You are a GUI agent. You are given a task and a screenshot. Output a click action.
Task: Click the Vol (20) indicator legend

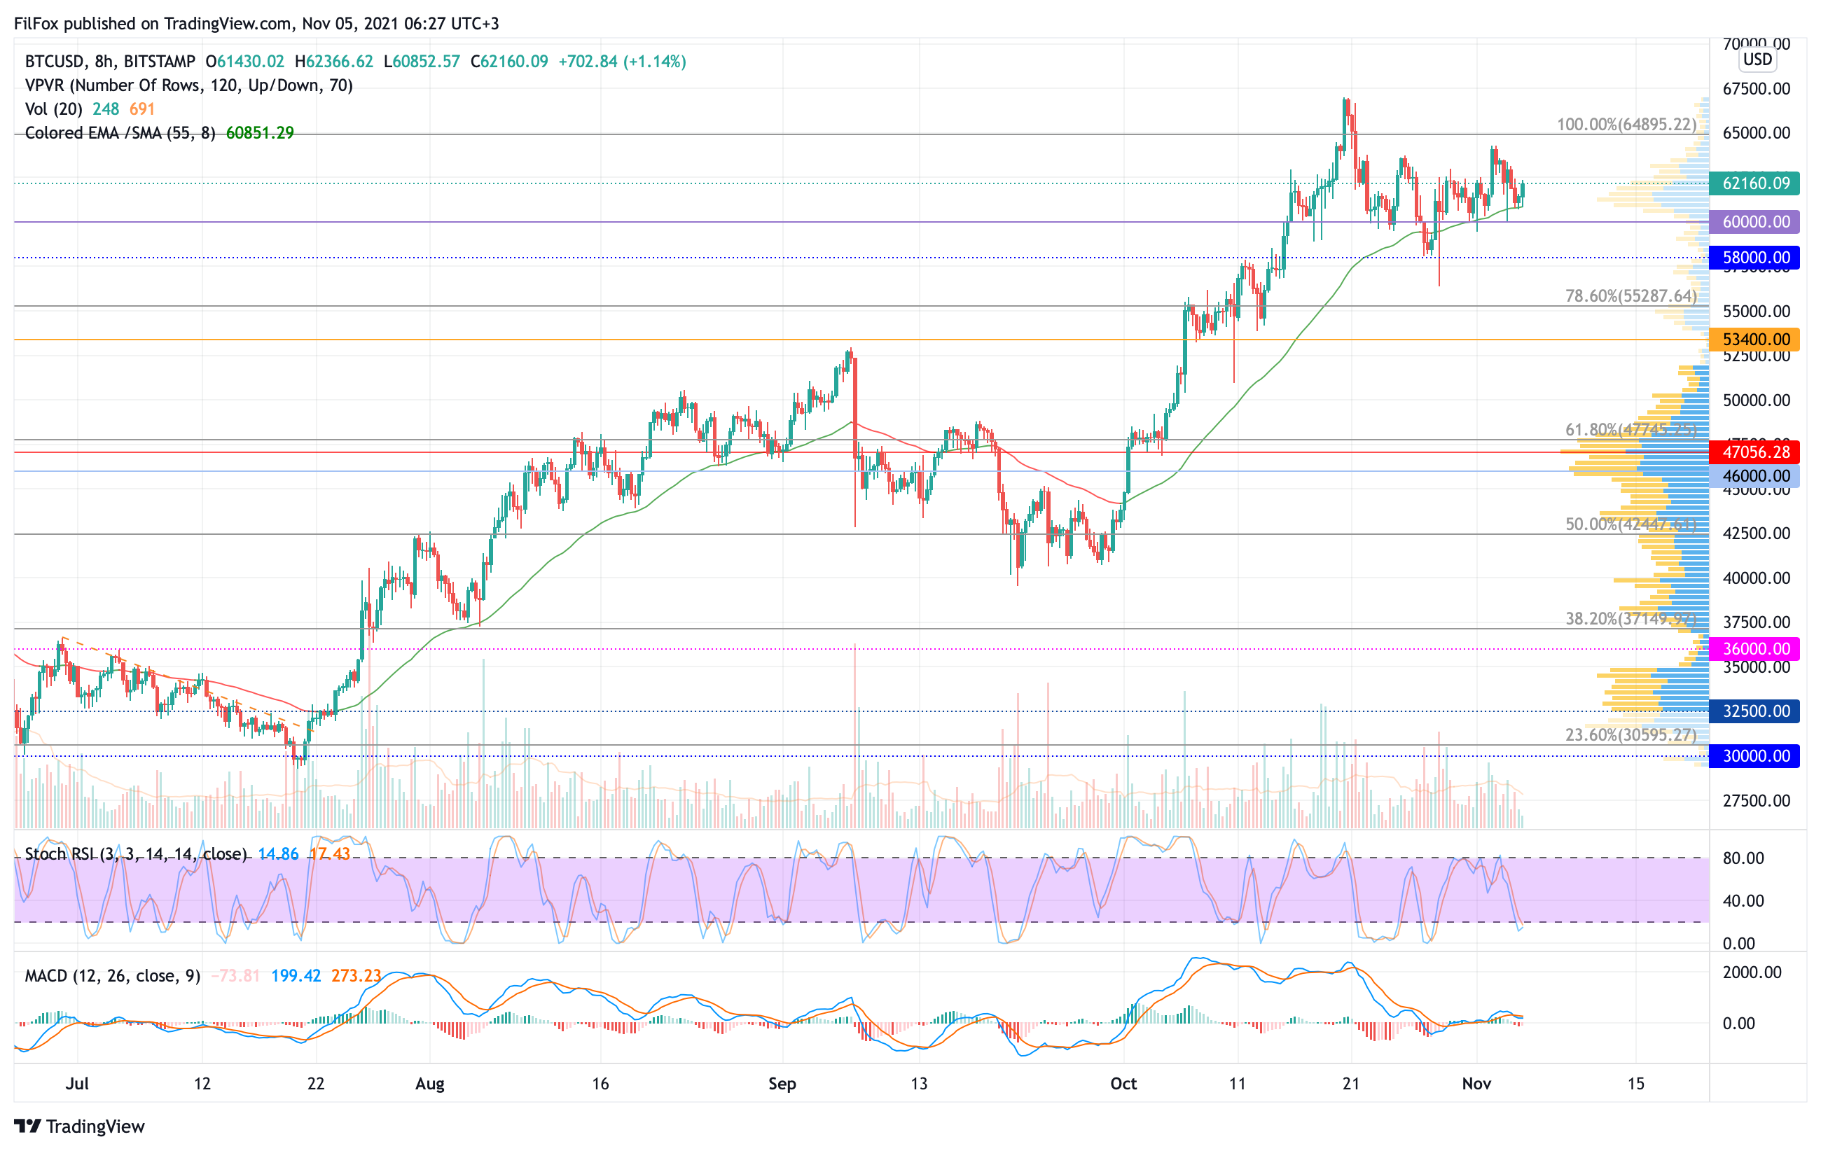coord(53,109)
